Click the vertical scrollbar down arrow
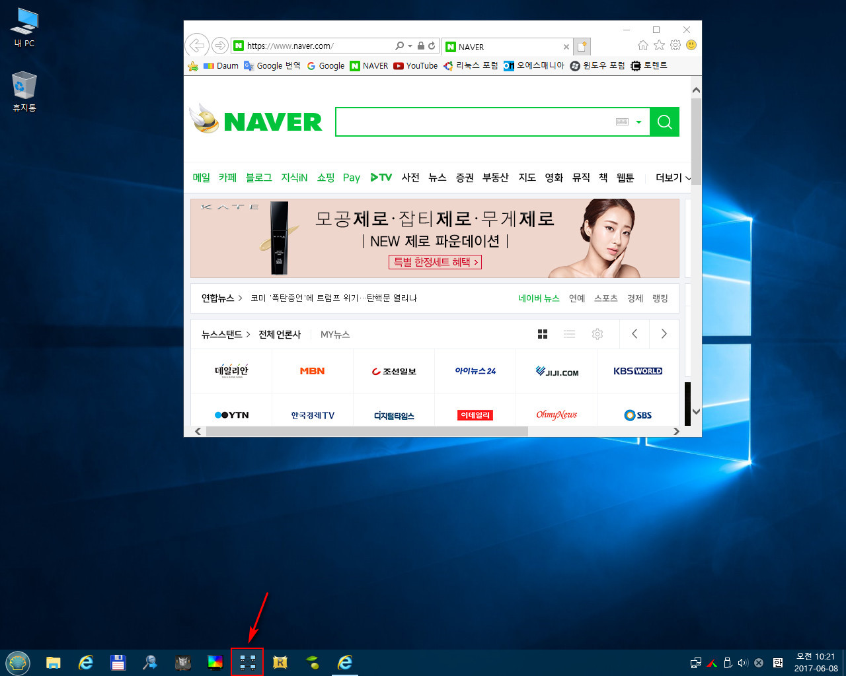This screenshot has height=676, width=846. [x=696, y=411]
